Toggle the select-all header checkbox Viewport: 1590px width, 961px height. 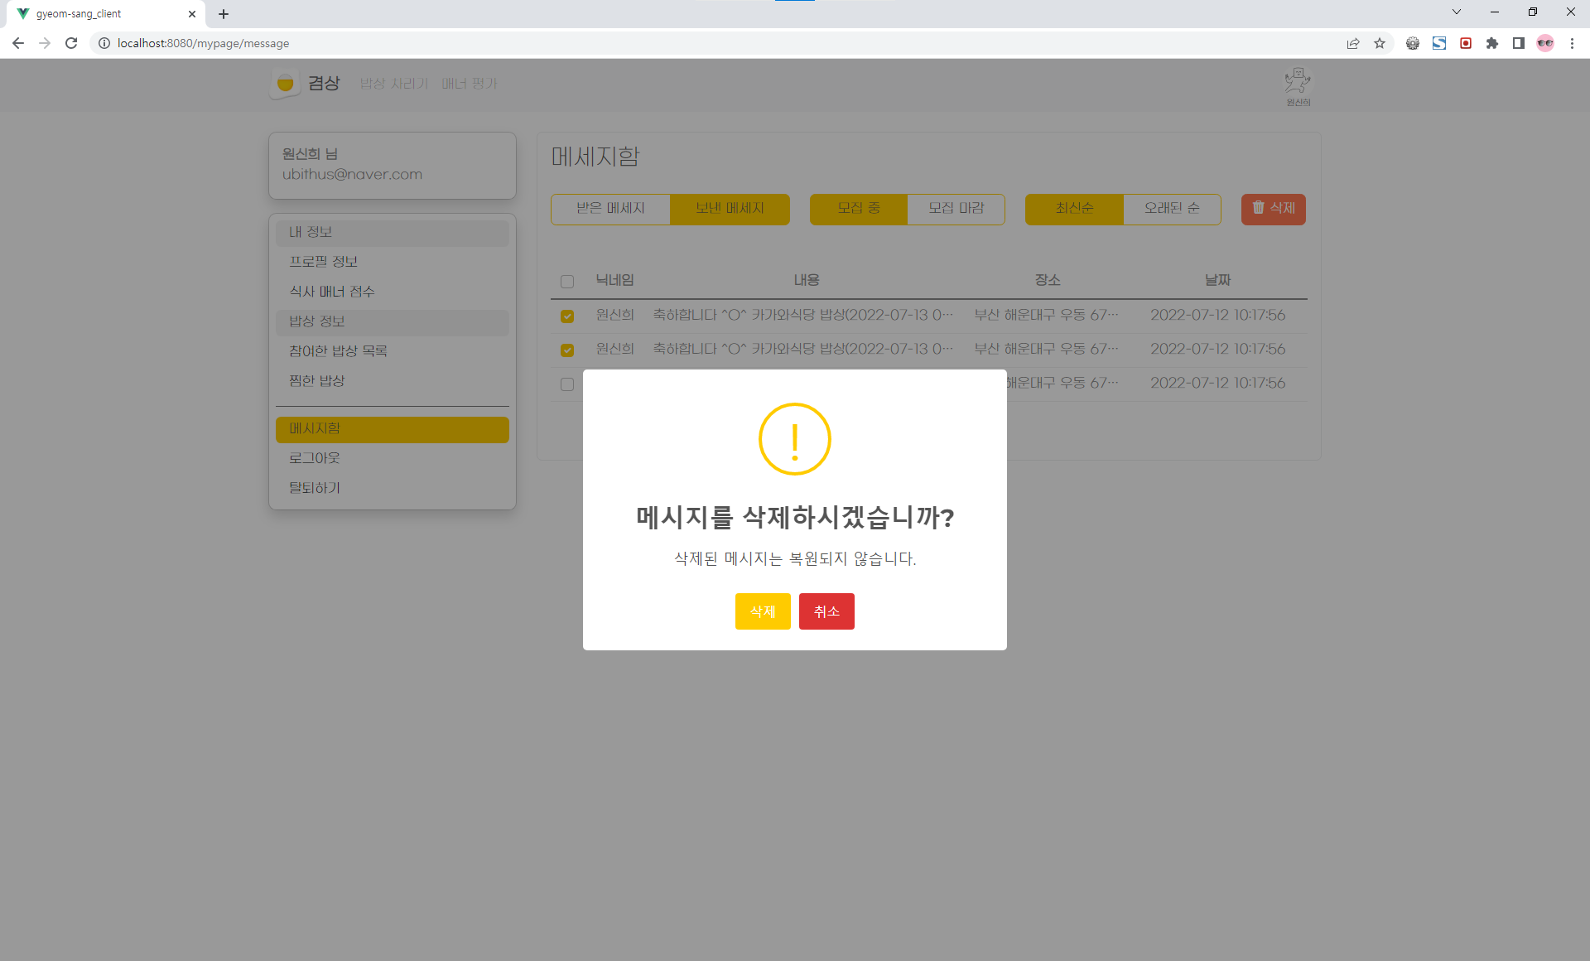click(567, 282)
